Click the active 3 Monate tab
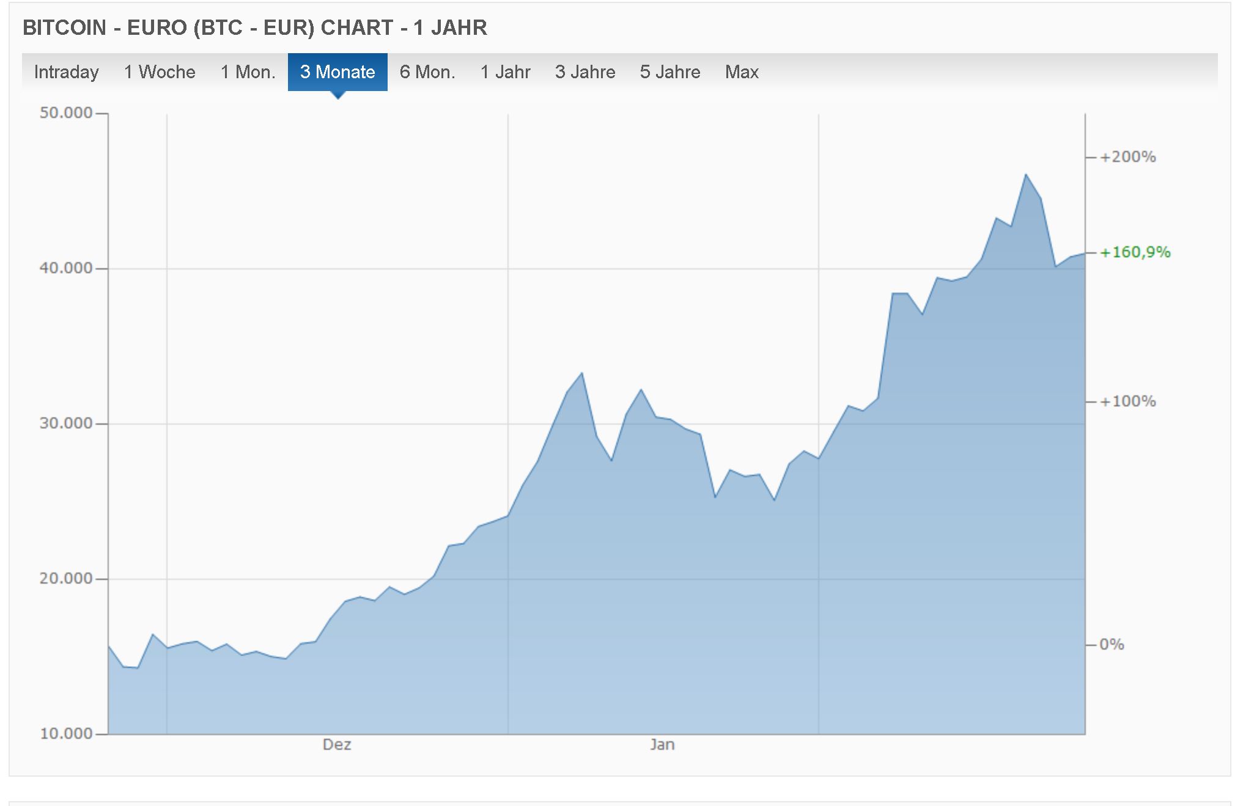 [x=337, y=72]
